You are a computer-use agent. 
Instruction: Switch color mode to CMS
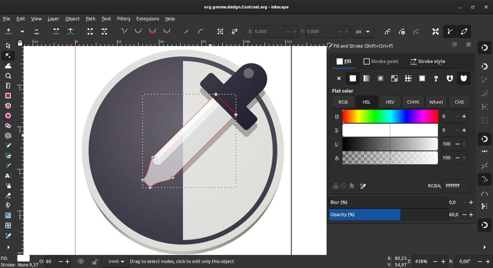[459, 102]
